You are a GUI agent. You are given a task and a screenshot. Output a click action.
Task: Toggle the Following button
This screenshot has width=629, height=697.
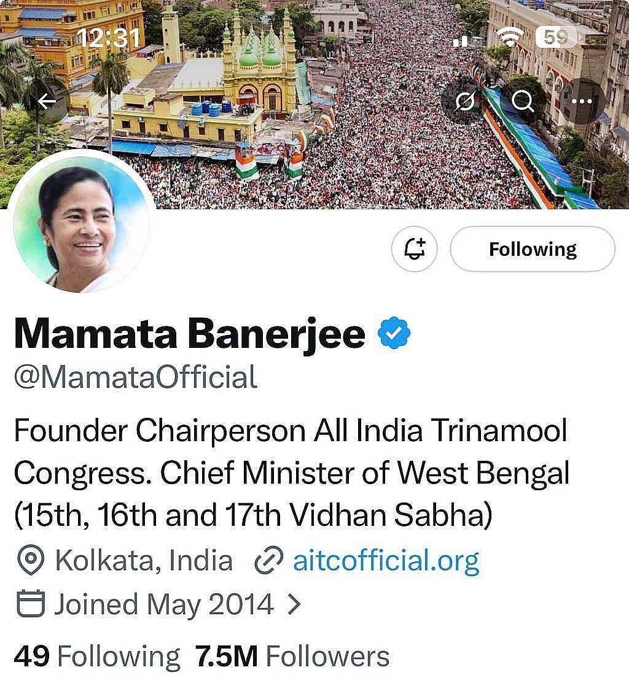pyautogui.click(x=533, y=249)
